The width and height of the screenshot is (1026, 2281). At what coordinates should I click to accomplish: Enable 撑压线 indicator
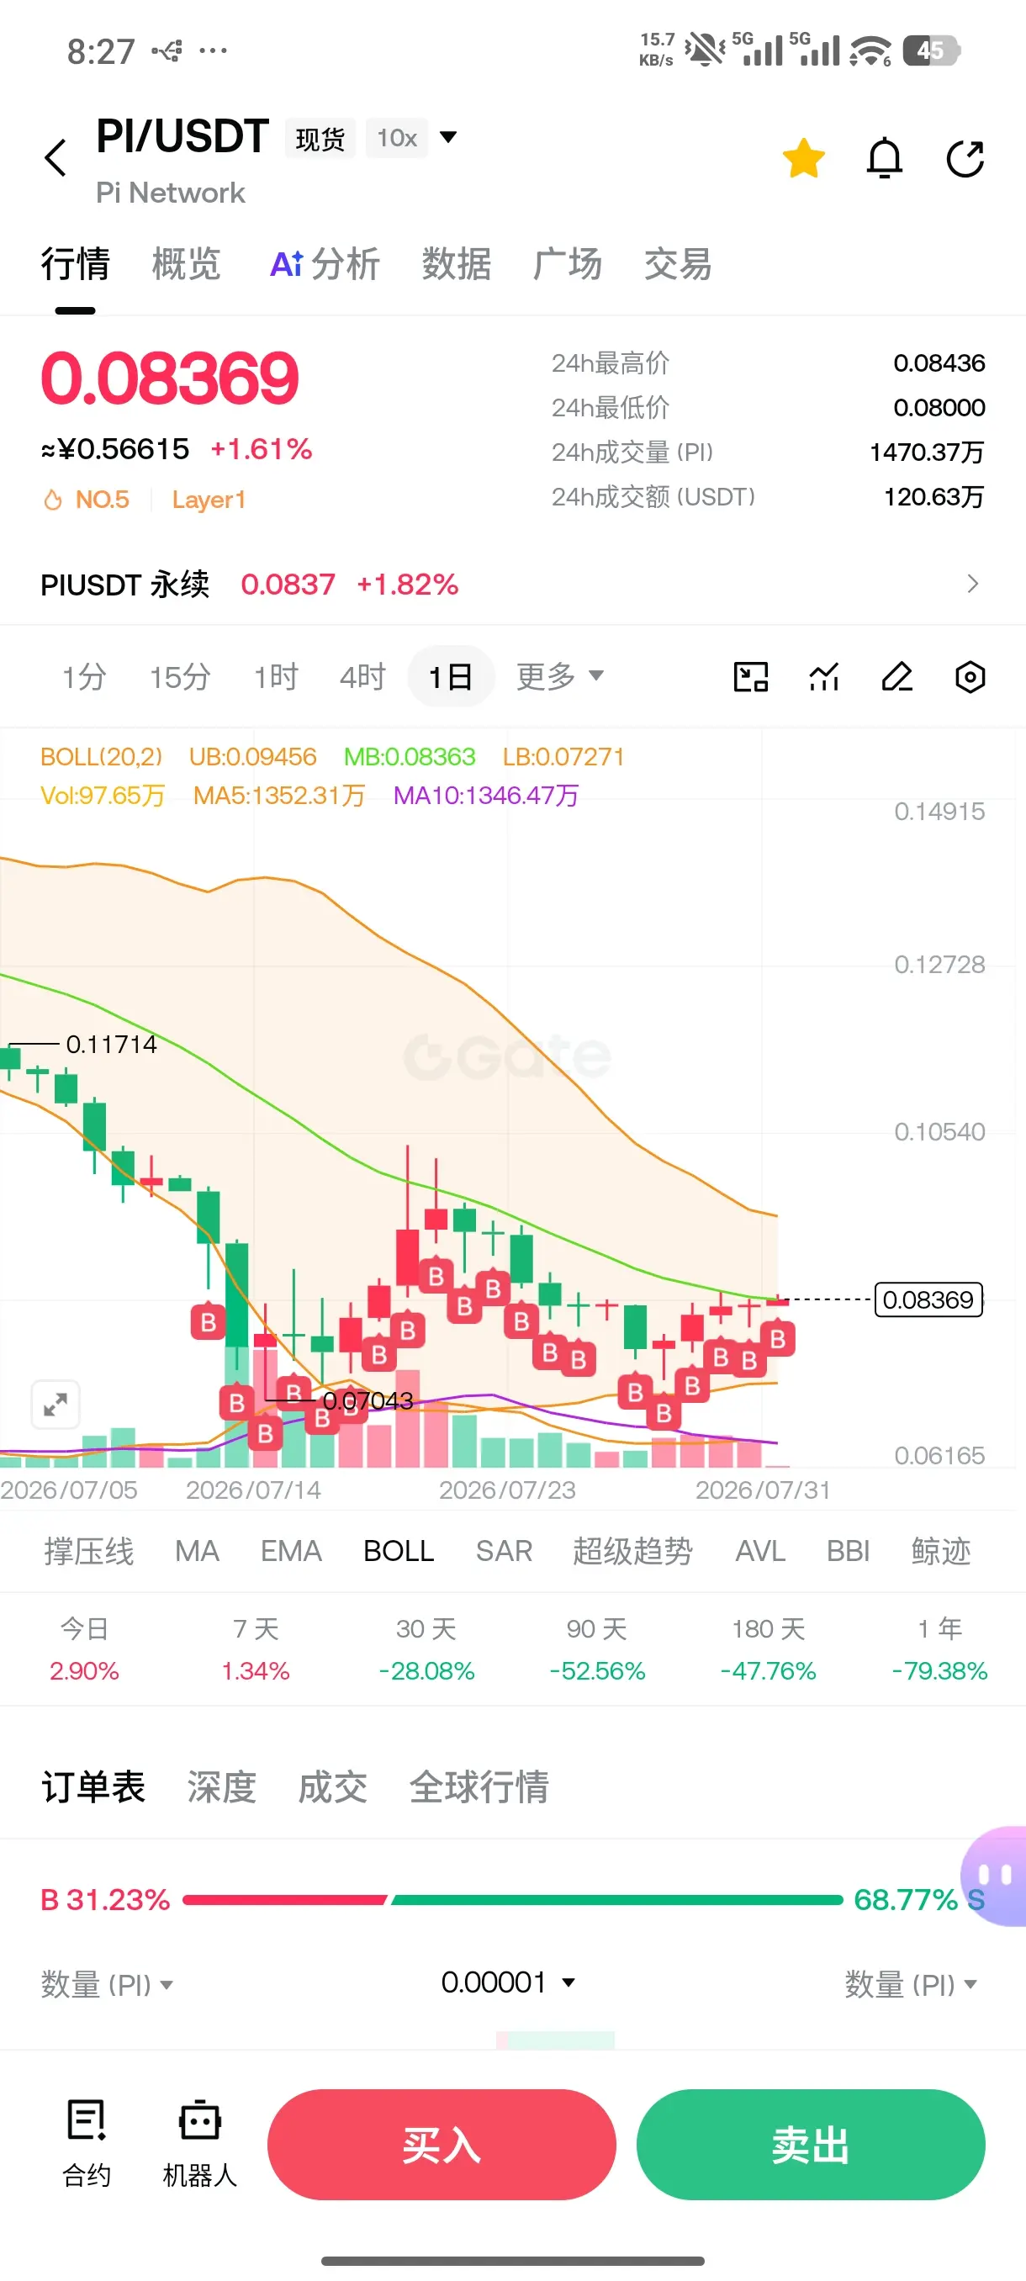point(88,1551)
